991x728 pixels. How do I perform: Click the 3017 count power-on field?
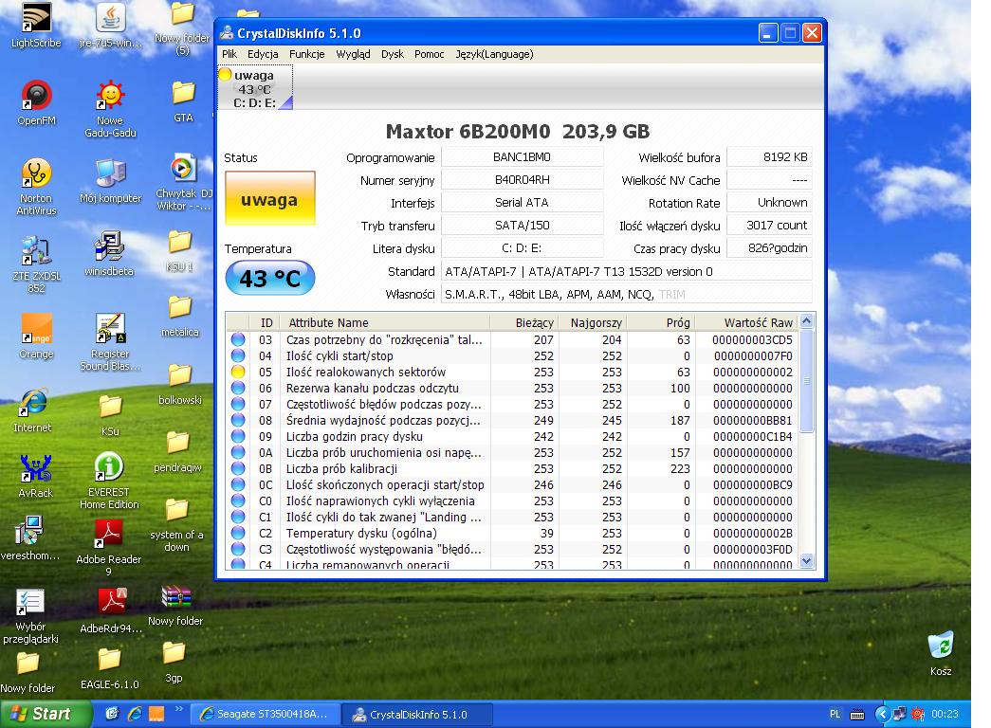pyautogui.click(x=769, y=226)
